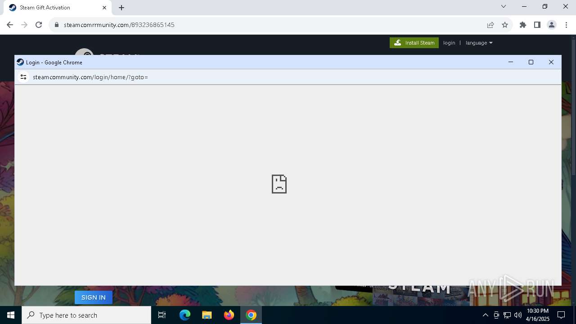Screen dimensions: 576x324
Task: Click the Install Steam button
Action: pos(414,43)
